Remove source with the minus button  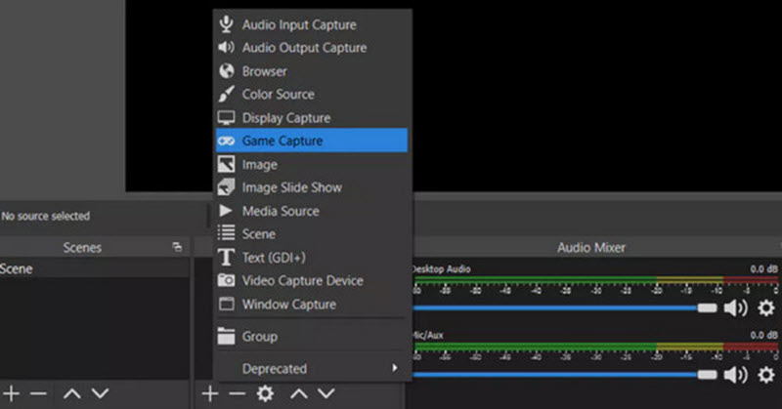[238, 393]
